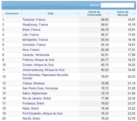Sort by Ville column arrow icon
Viewport: 137px width, 121px height.
[x=78, y=14]
